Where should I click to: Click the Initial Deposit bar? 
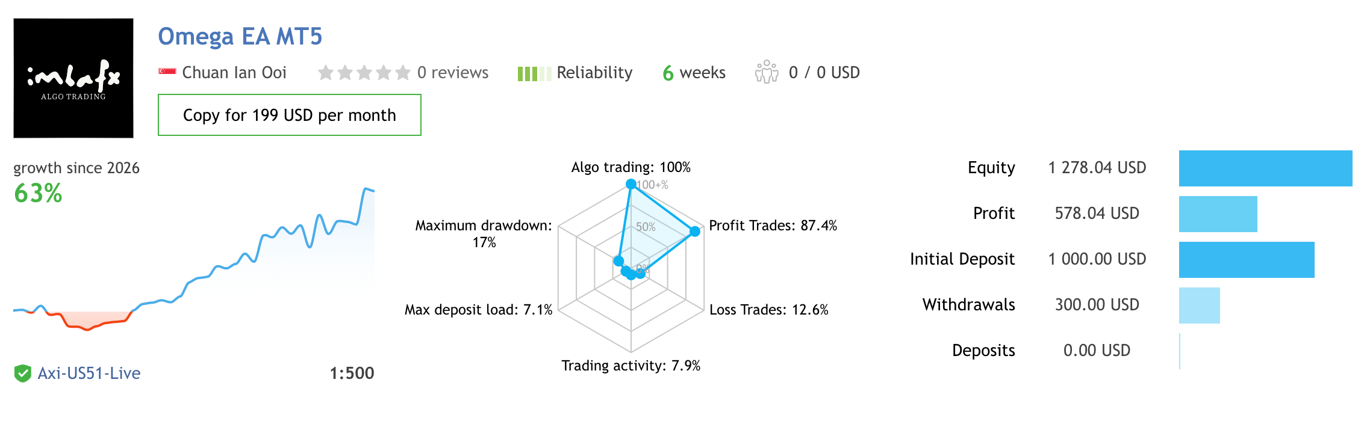(x=1246, y=260)
